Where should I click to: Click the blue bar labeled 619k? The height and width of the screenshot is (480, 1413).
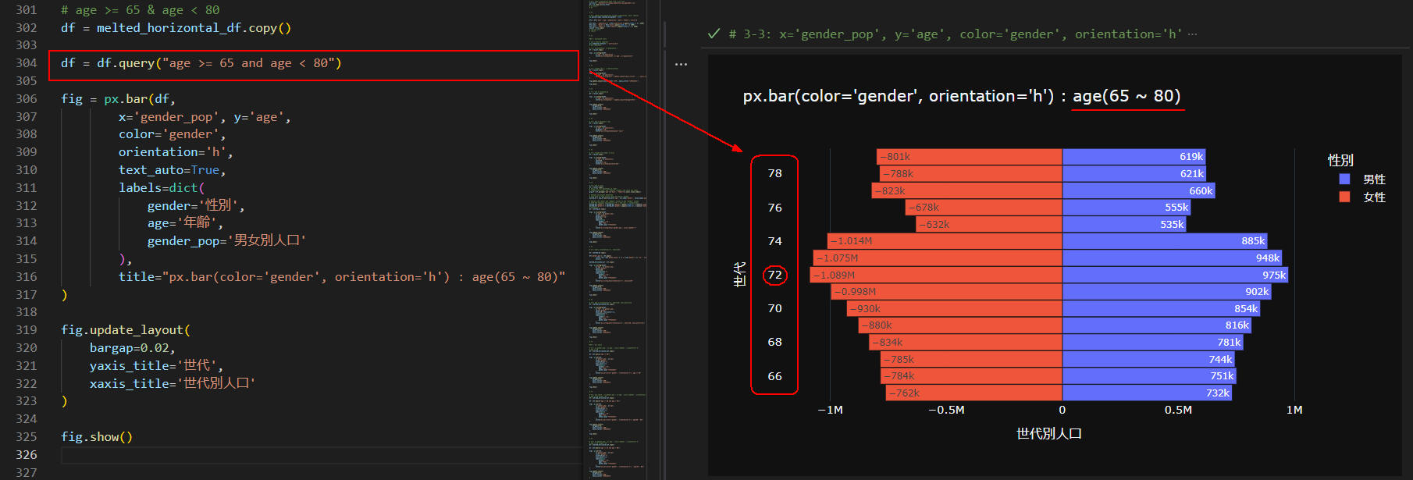pyautogui.click(x=1134, y=157)
